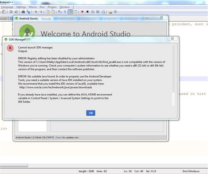This screenshot has height=174, width=208.
Task: Click the Undo icon in Notepad++ toolbar
Action: point(11,12)
